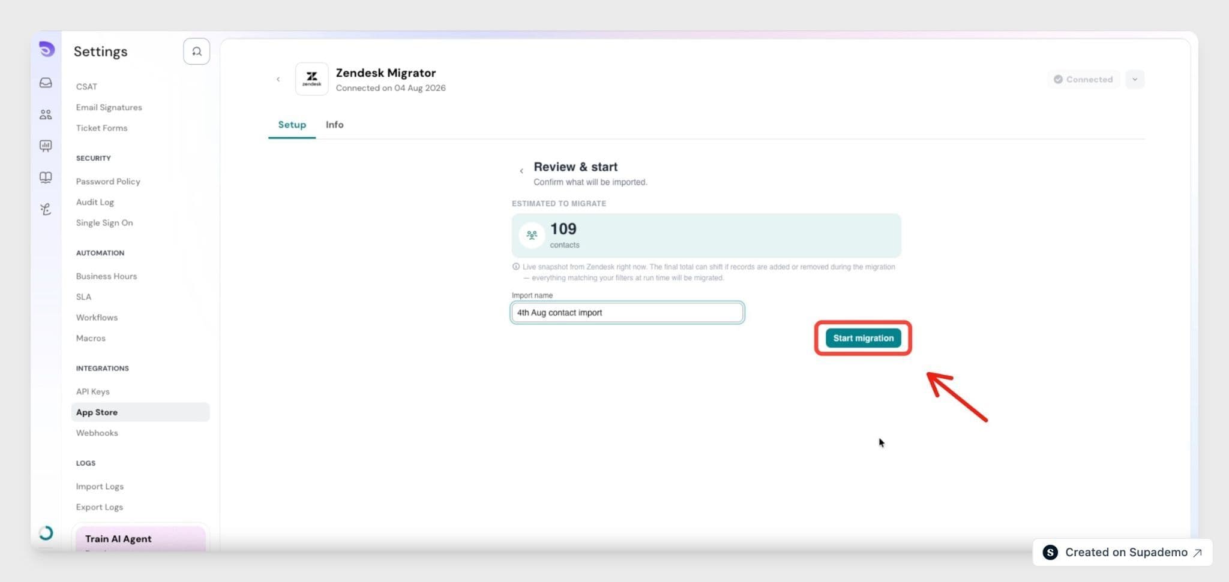The width and height of the screenshot is (1229, 582).
Task: Open the Created on Supademo link
Action: pos(1122,553)
